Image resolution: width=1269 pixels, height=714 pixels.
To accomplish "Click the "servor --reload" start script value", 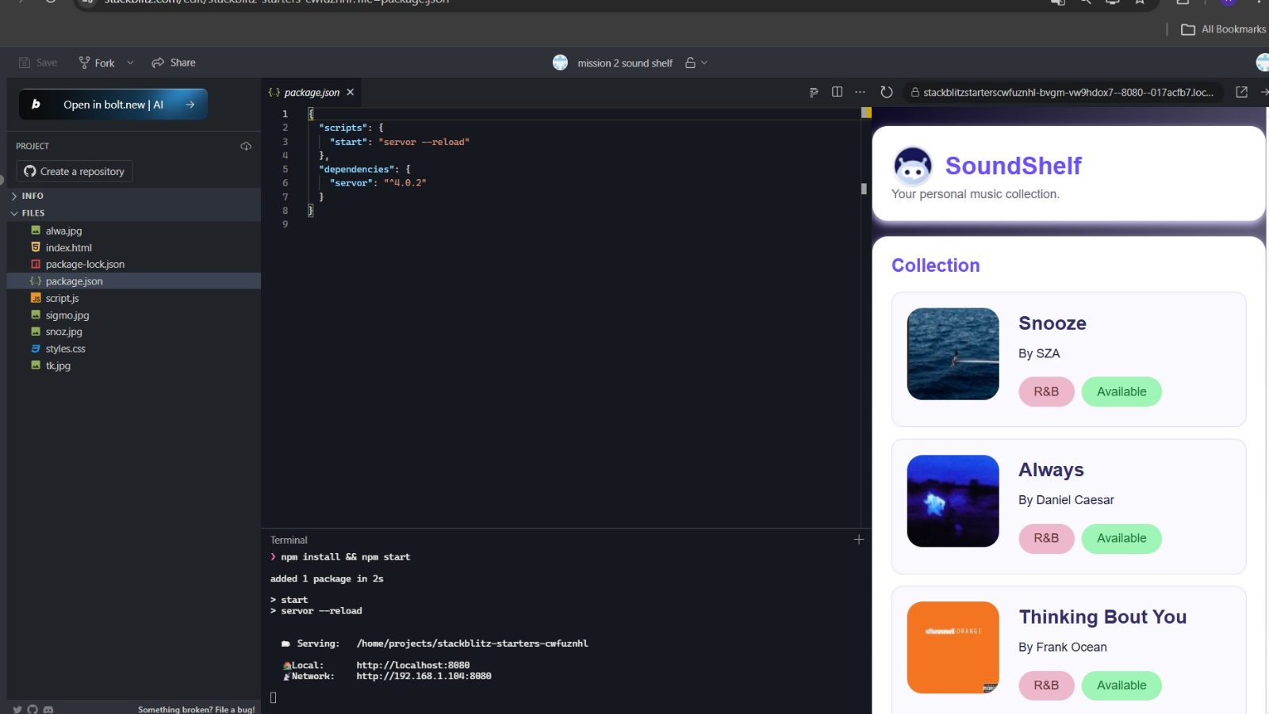I will pos(424,142).
